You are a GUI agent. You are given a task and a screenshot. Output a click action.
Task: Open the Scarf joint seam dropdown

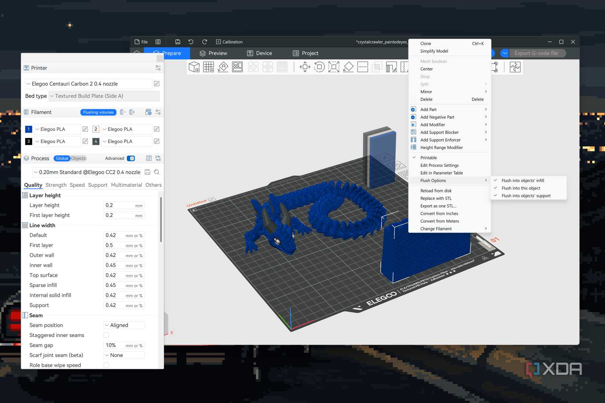click(124, 355)
